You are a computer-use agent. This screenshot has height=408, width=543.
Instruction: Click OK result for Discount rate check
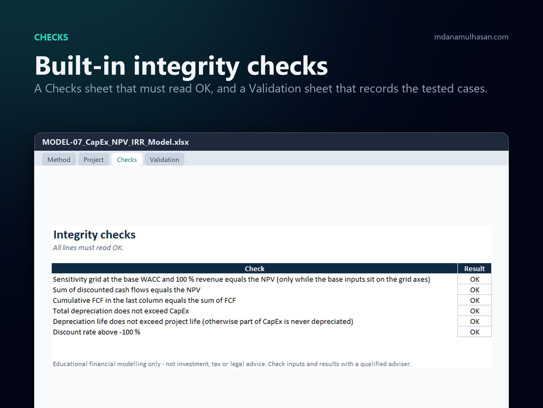coord(474,332)
